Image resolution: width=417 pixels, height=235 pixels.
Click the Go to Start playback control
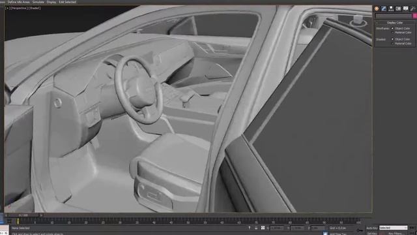click(x=412, y=228)
